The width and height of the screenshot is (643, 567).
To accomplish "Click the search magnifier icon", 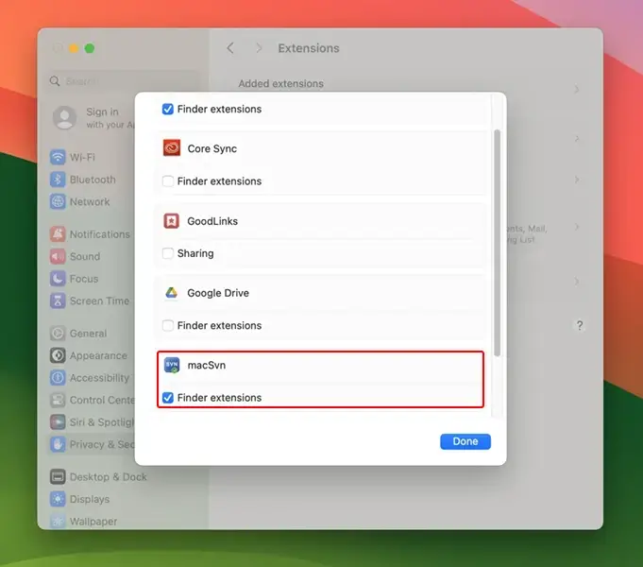I will tap(55, 81).
